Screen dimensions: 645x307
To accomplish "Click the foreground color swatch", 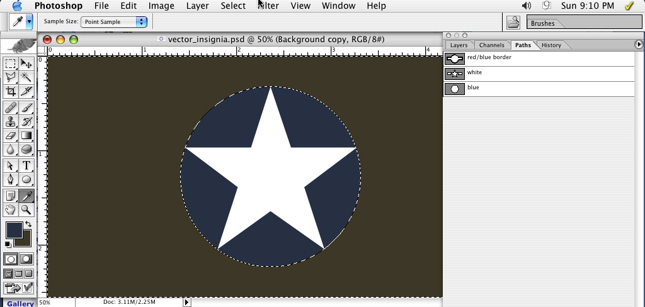I will click(14, 230).
